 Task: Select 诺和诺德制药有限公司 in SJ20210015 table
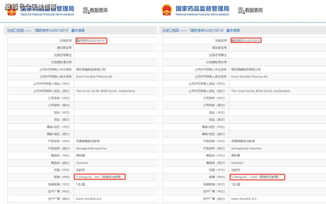coord(91,70)
